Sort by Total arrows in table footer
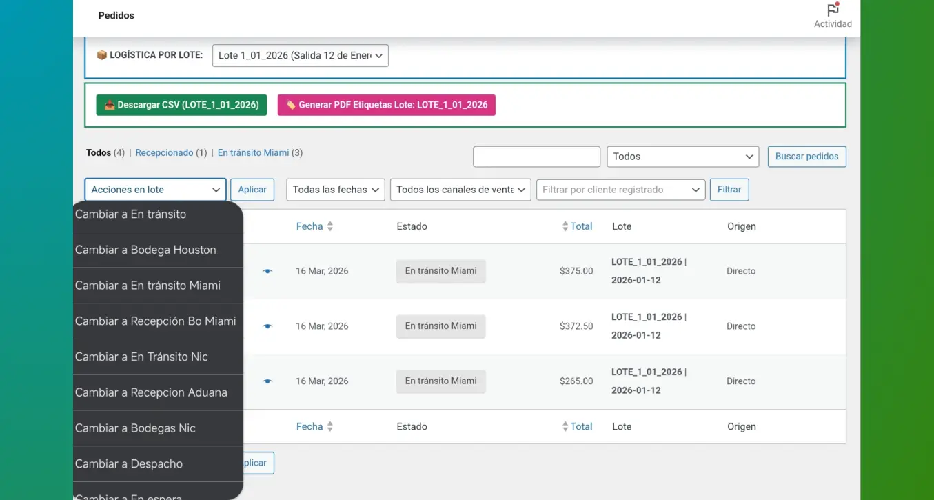This screenshot has height=500, width=934. click(x=565, y=427)
